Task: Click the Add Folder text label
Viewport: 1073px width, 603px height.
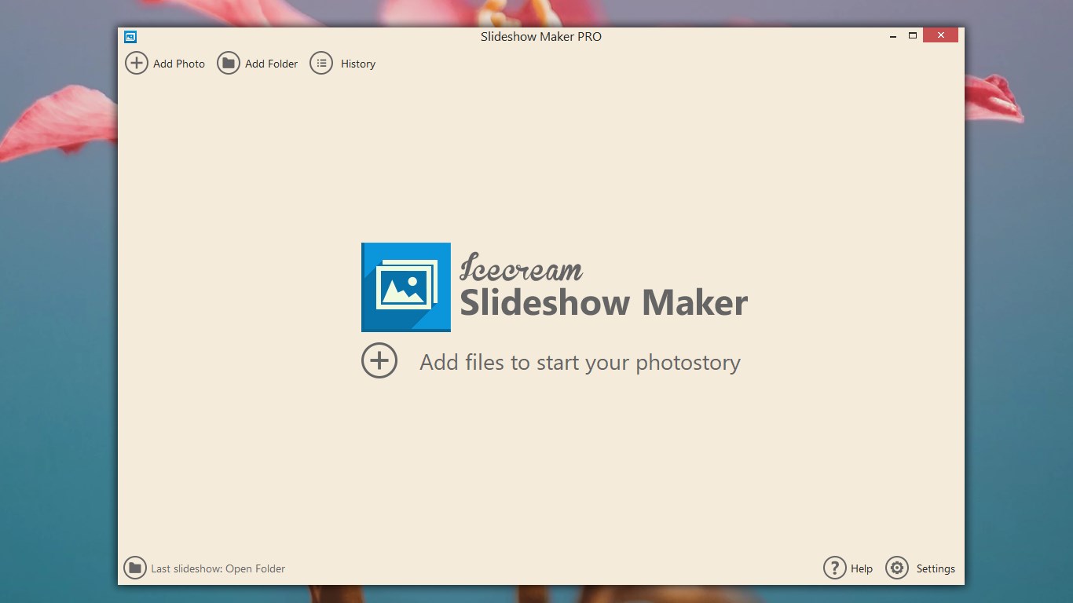Action: pyautogui.click(x=271, y=64)
